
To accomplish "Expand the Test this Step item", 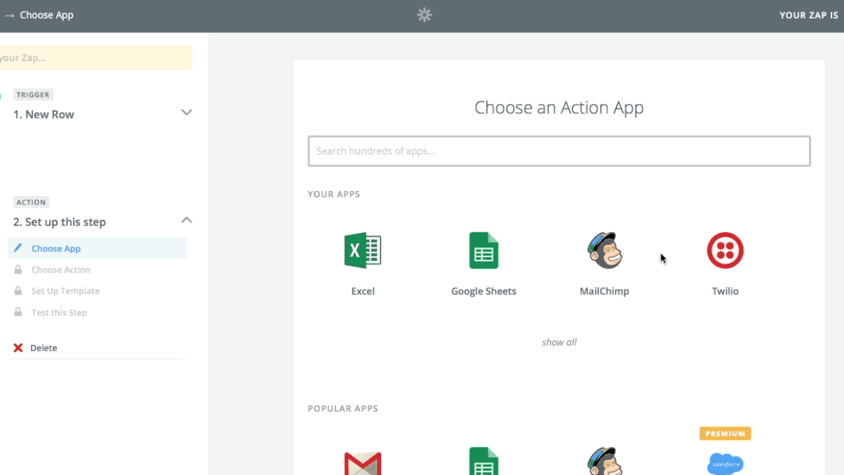I will 59,312.
